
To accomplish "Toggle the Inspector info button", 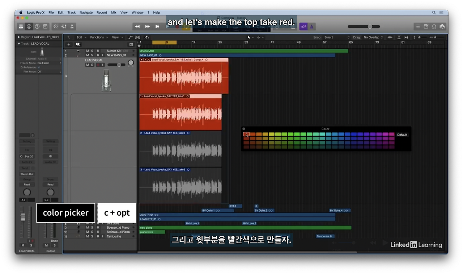I will point(29,26).
